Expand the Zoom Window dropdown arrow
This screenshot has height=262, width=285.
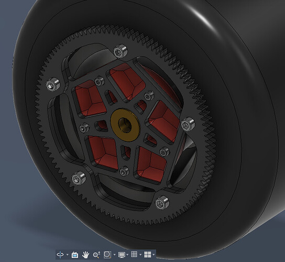pos(114,255)
